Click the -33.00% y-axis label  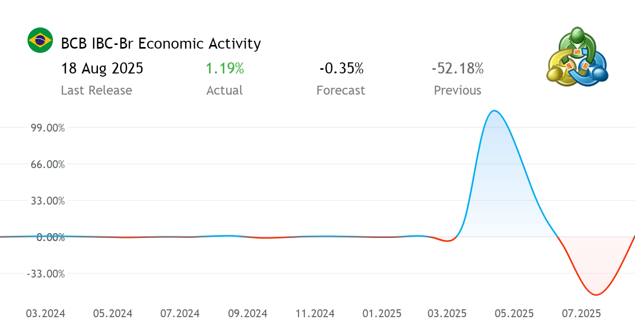tap(46, 274)
